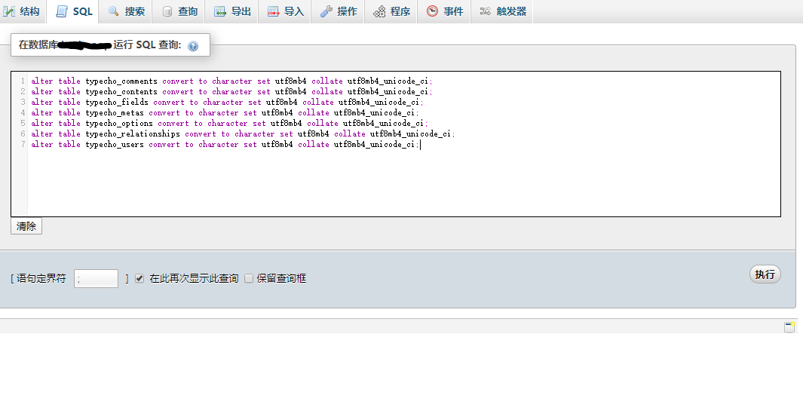Click the wrench icon beside 操作

326,11
